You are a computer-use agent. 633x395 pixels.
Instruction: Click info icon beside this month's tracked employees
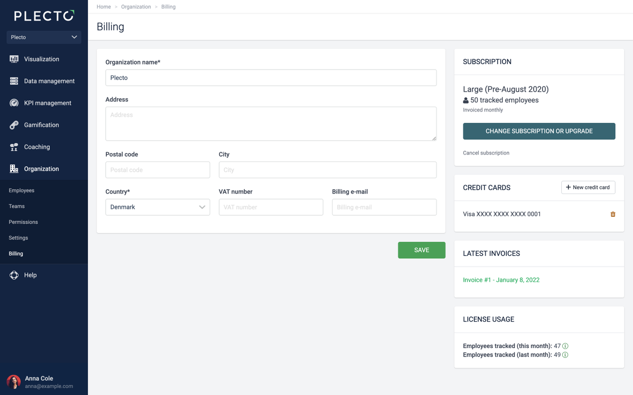pos(565,346)
